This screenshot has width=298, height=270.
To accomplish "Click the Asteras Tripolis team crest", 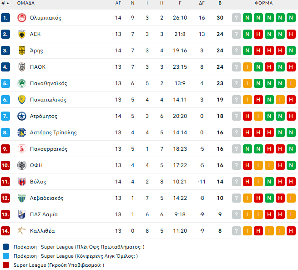I will coord(21,132).
